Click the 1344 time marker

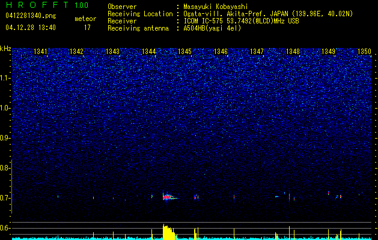pyautogui.click(x=148, y=52)
